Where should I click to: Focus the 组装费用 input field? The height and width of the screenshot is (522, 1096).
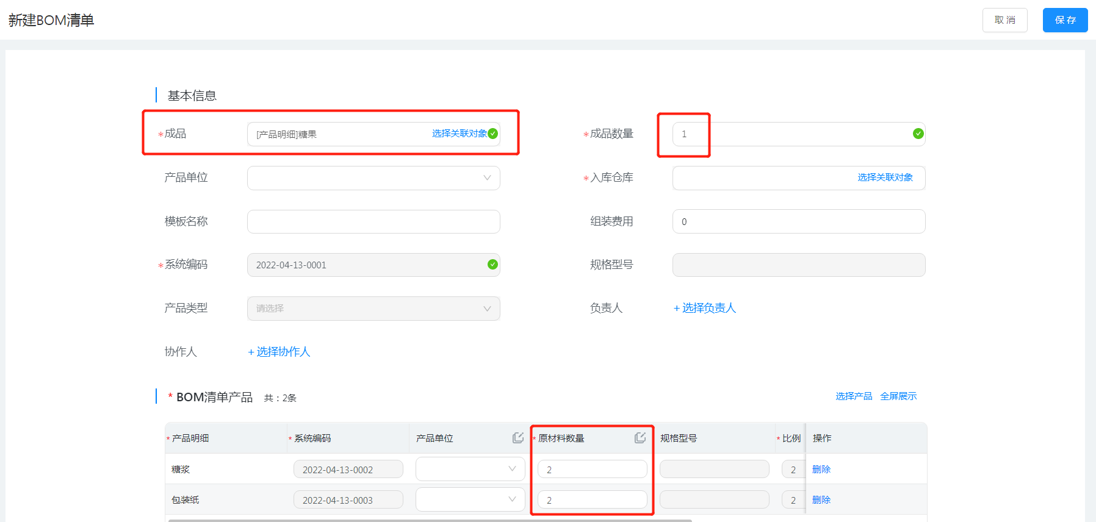tap(799, 221)
